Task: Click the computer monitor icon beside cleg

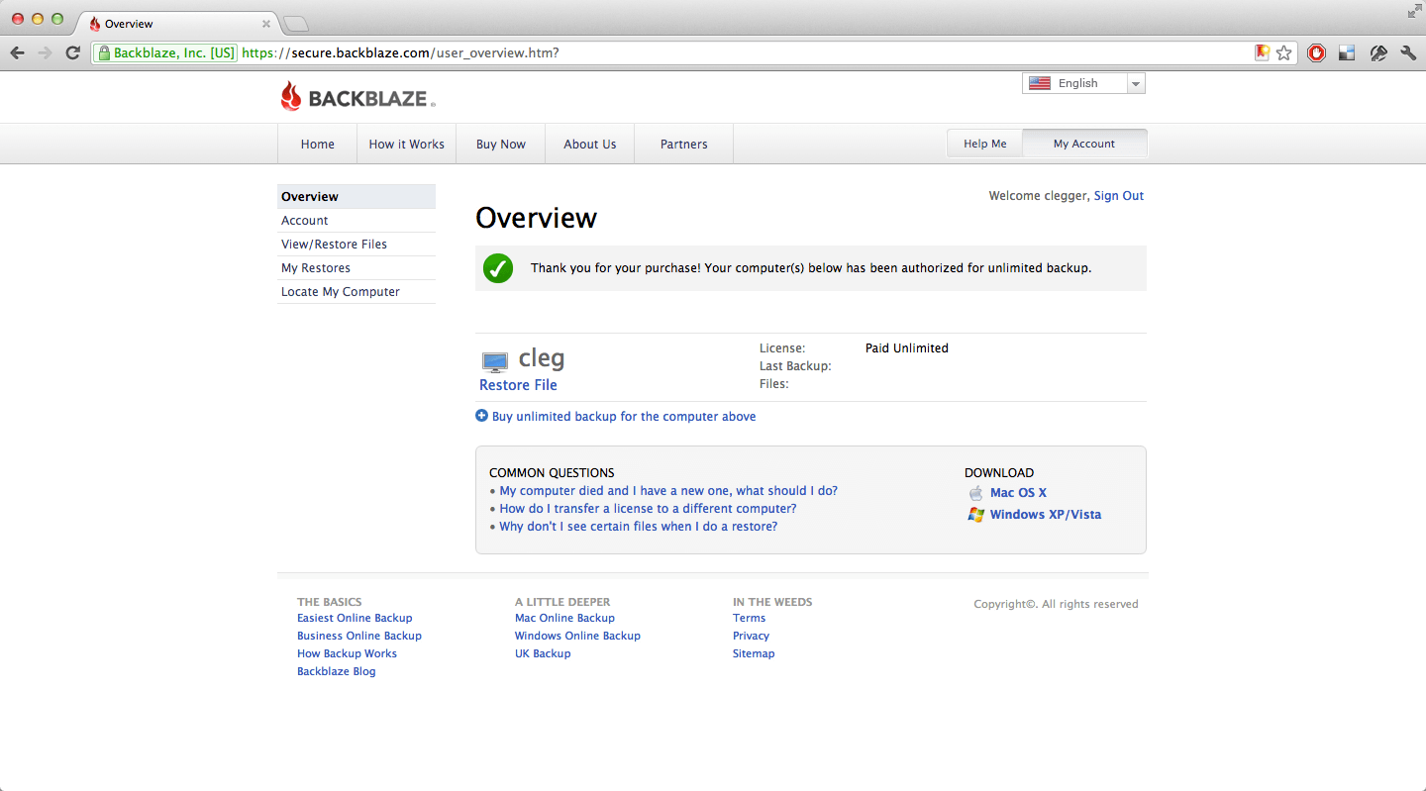Action: 495,361
